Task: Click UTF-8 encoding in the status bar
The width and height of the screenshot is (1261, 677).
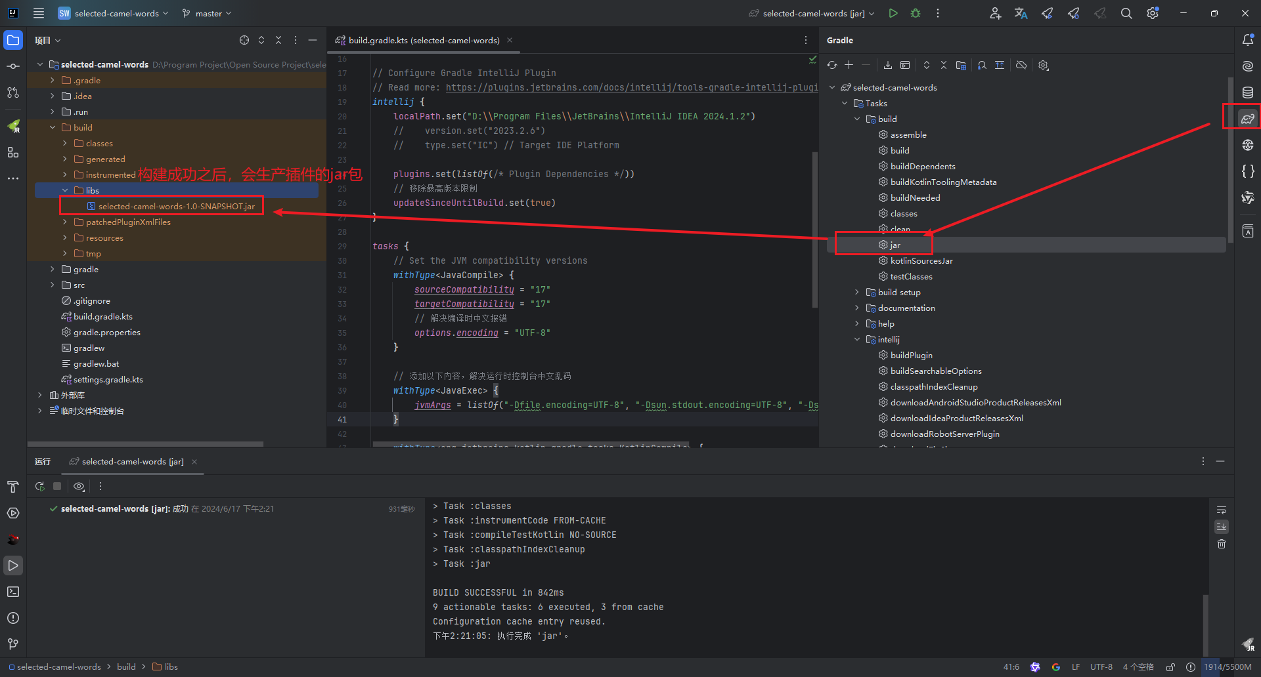Action: (1101, 667)
